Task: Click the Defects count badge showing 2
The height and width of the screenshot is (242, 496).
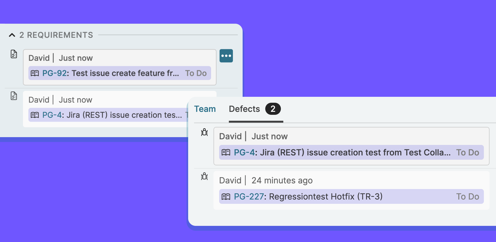Action: tap(273, 109)
